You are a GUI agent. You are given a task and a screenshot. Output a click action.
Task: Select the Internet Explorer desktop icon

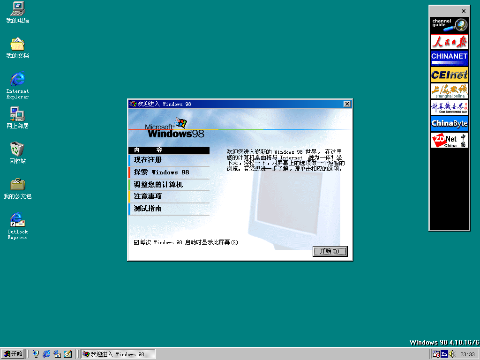pyautogui.click(x=17, y=85)
